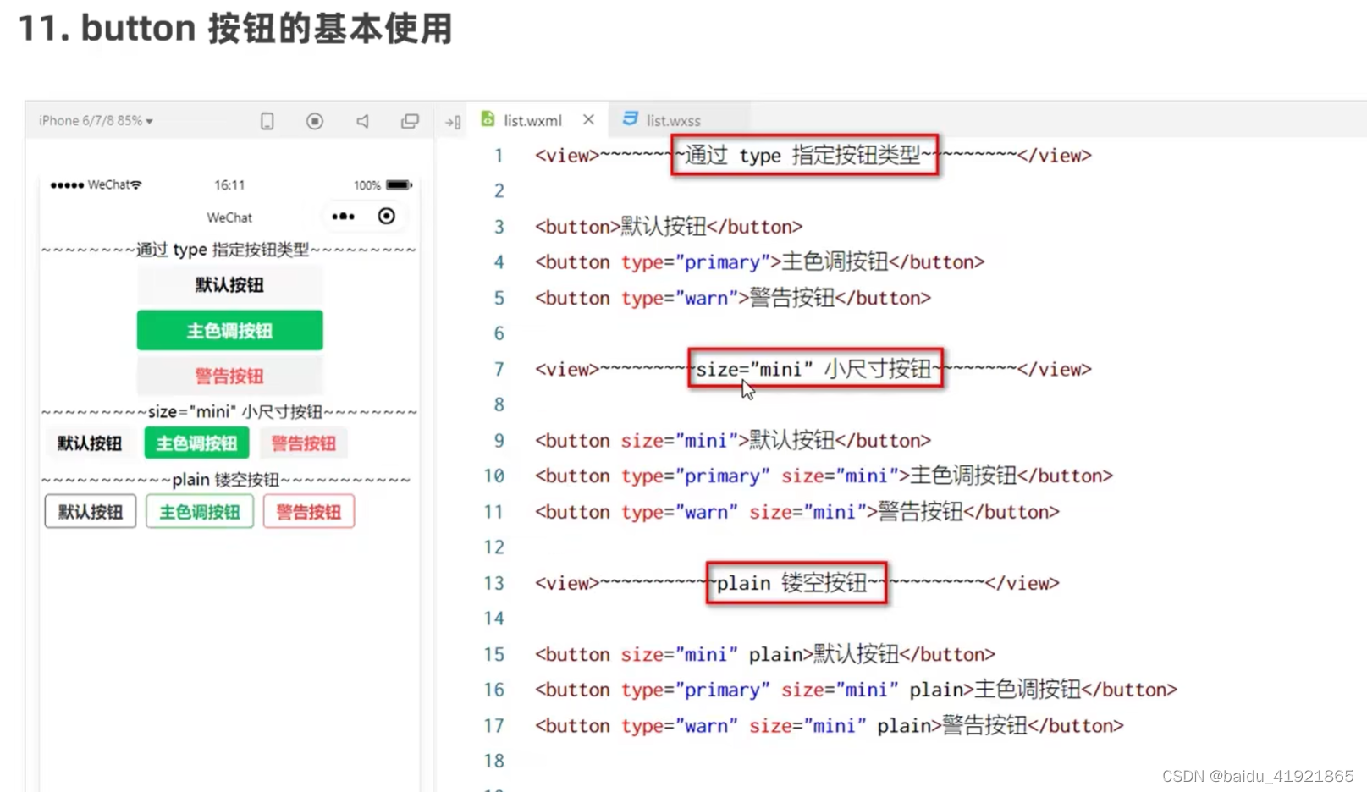Tap the large 默认按钮 button
The height and width of the screenshot is (792, 1367).
coord(229,285)
